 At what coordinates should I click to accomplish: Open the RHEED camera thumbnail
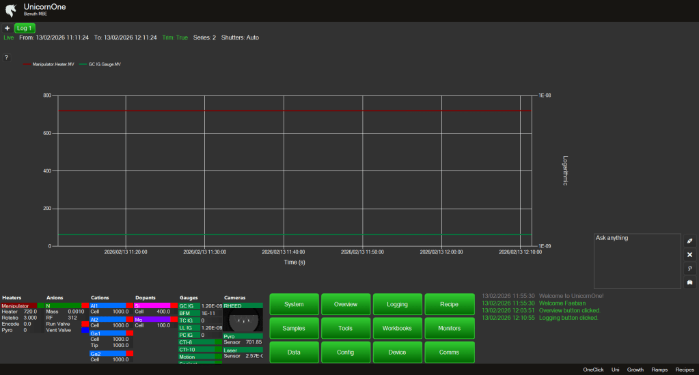coord(243,320)
